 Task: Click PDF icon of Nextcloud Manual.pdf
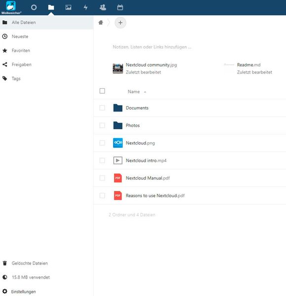(x=118, y=178)
